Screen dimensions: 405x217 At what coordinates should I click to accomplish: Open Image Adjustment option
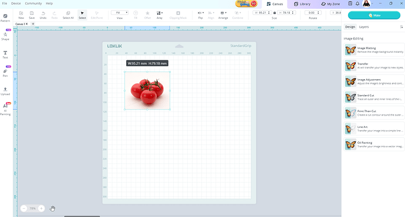(374, 82)
